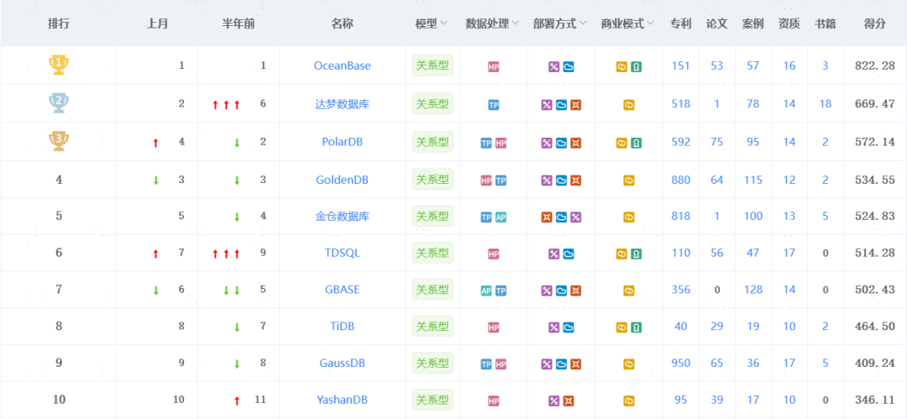The image size is (907, 419).
Task: Click OceanBase patent count 151
Action: click(681, 66)
